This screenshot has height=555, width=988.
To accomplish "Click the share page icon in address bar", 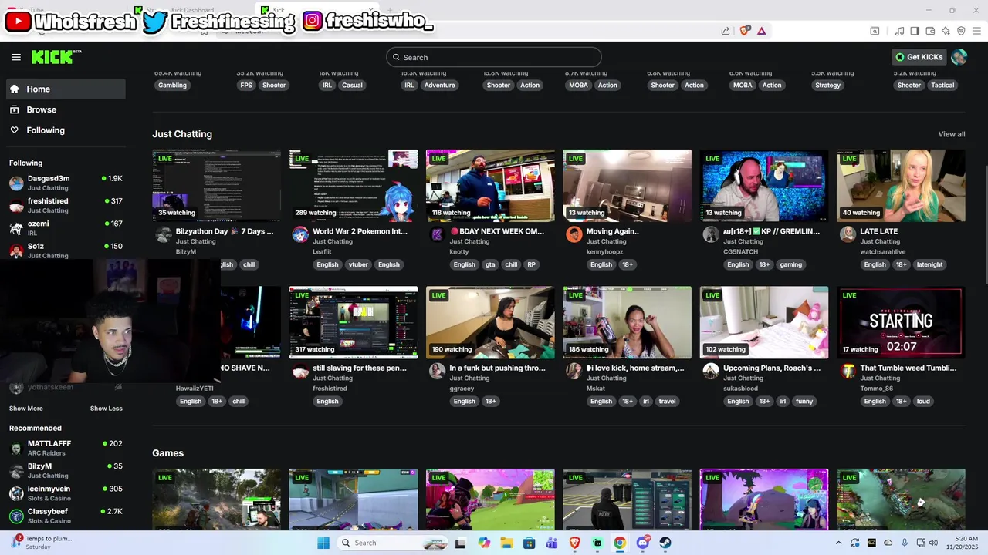I will 726,31.
